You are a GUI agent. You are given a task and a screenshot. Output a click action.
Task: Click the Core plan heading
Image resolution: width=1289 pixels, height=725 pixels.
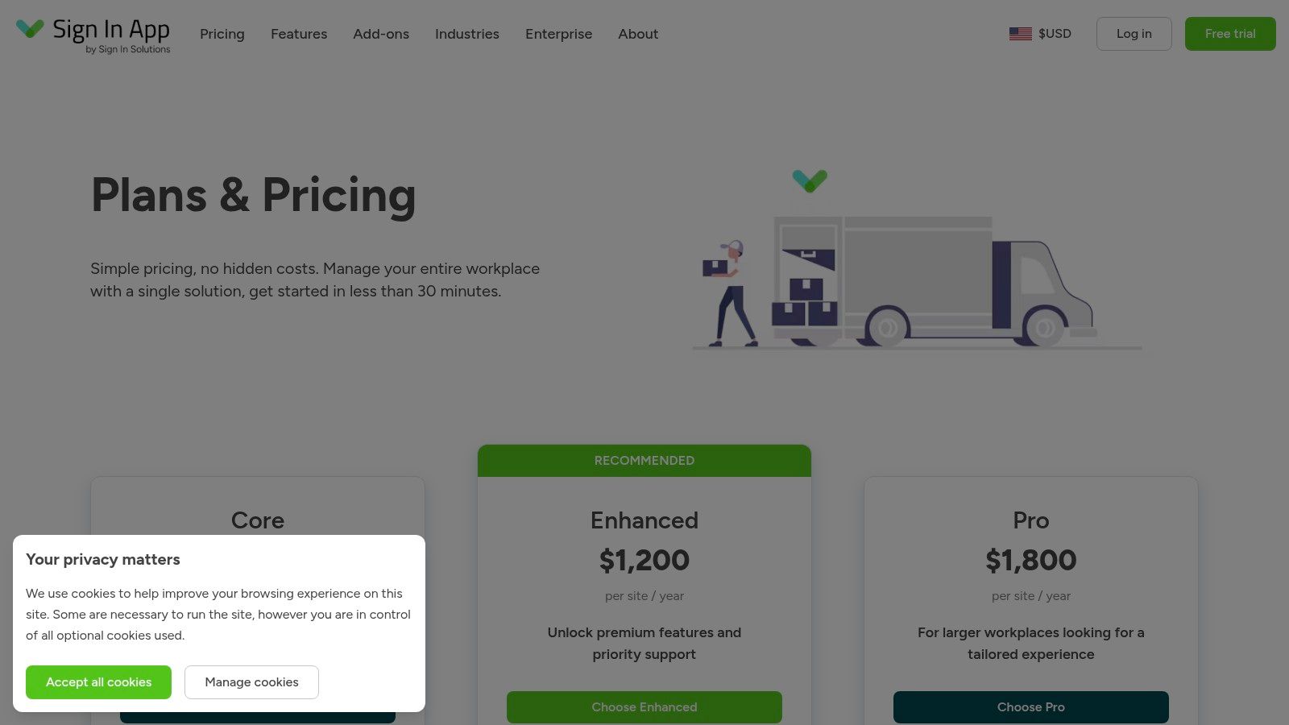(x=258, y=520)
